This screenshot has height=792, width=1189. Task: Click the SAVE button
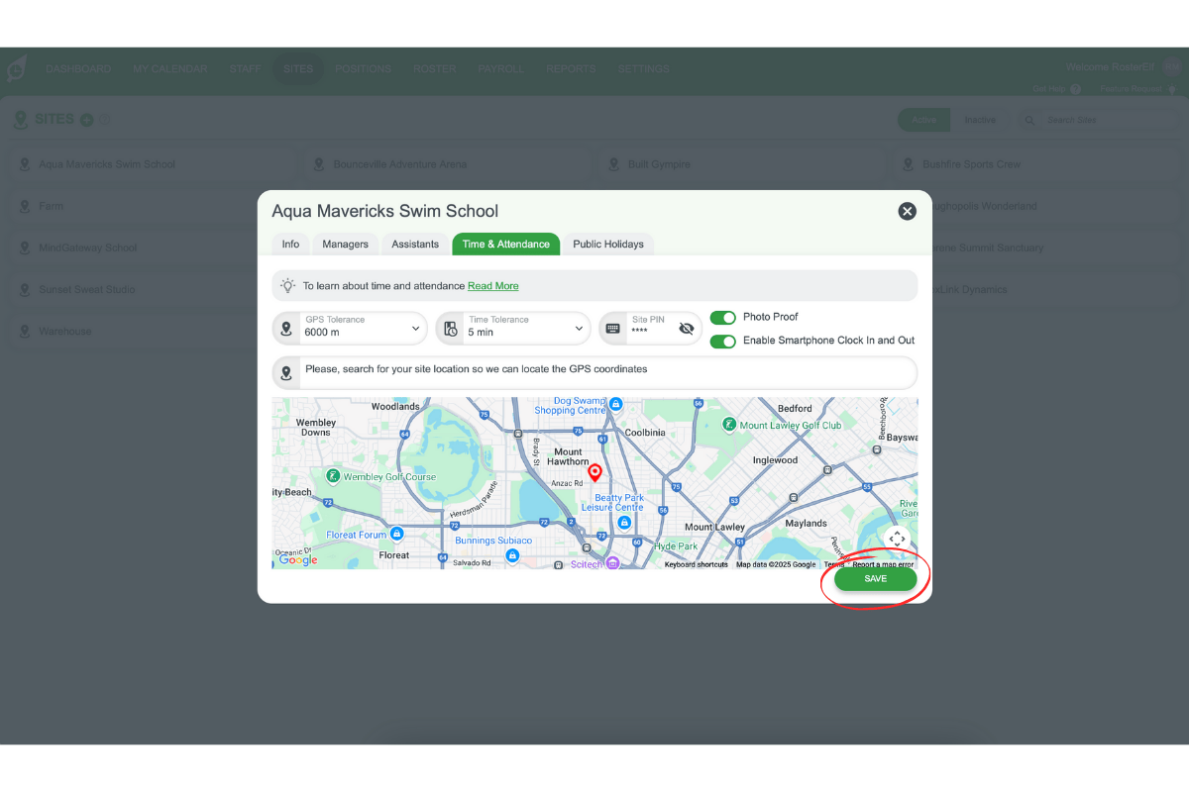click(x=875, y=578)
